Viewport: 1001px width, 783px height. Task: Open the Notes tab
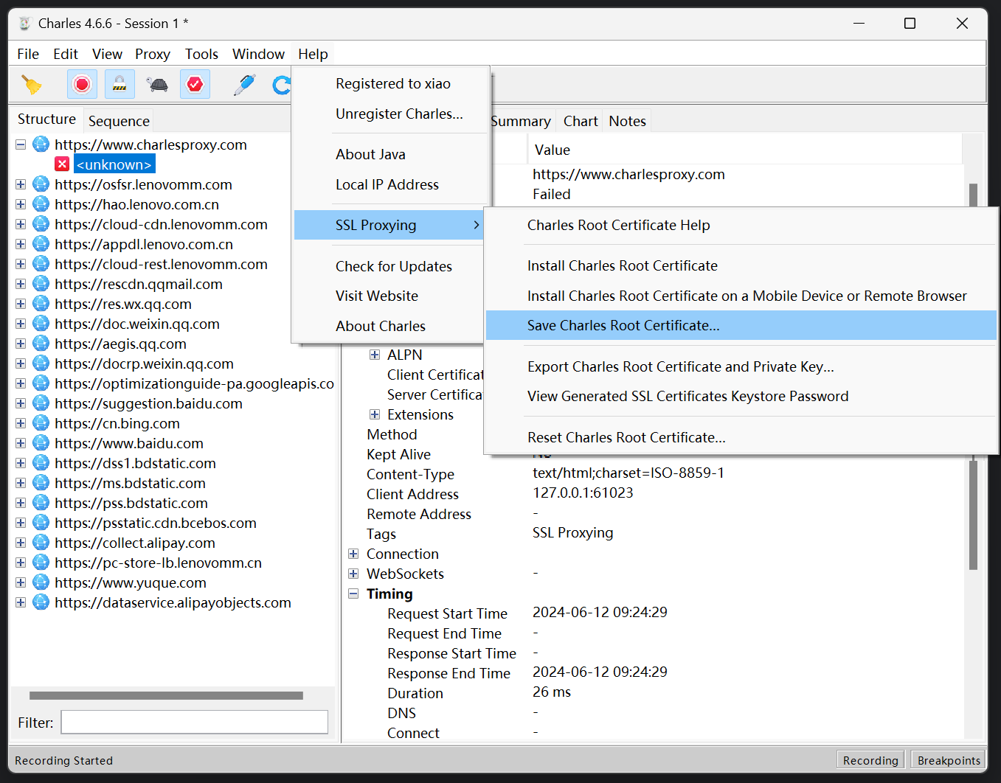tap(627, 121)
